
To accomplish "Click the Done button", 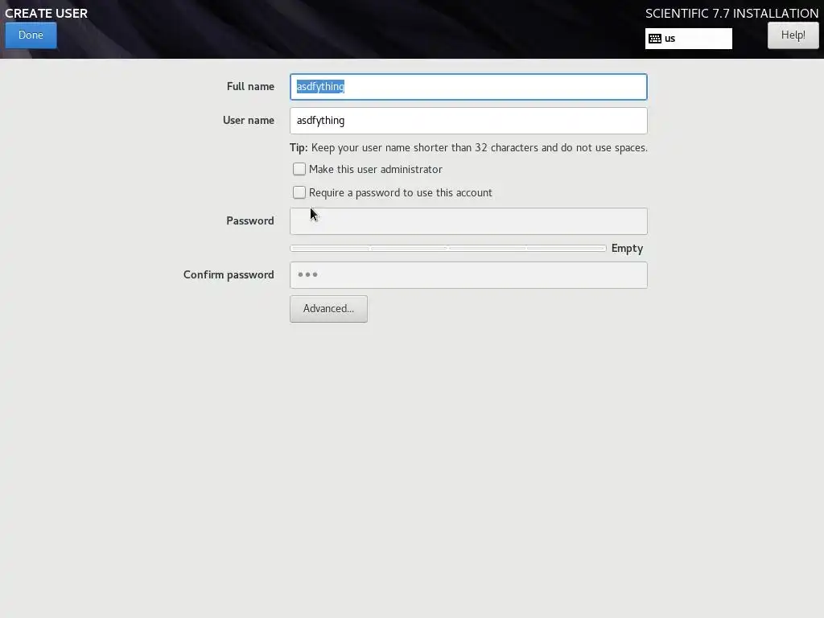I will 31,35.
